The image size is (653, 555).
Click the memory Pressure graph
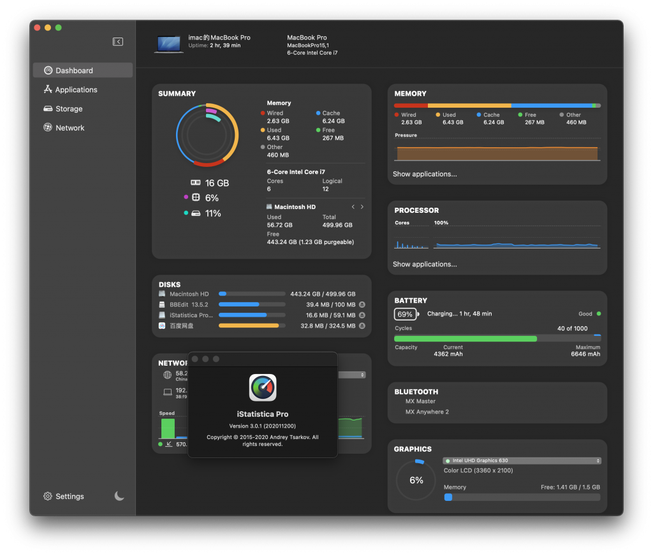497,150
